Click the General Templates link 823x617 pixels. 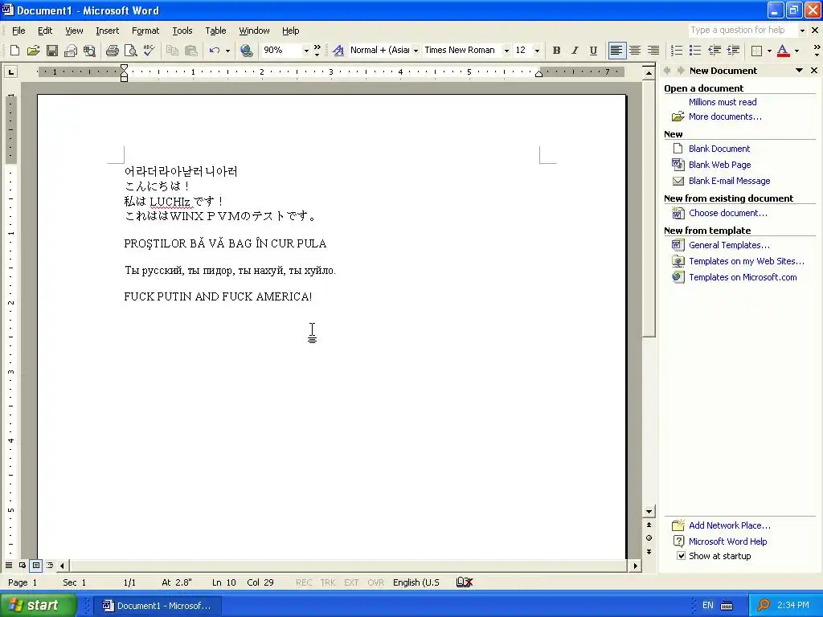[729, 245]
